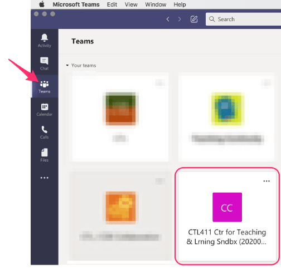Select the Teams icon in sidebar
281x274 pixels.
44,86
